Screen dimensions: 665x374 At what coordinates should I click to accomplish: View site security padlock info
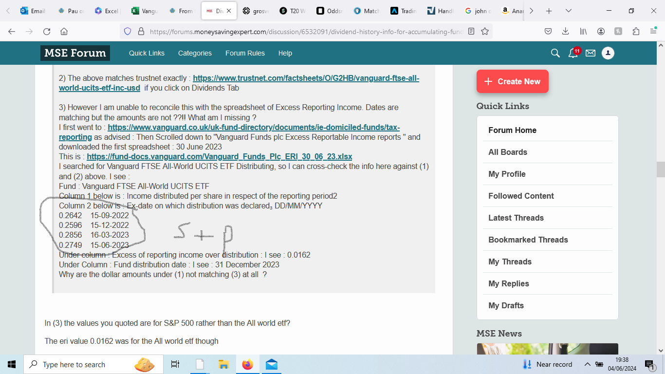[141, 32]
